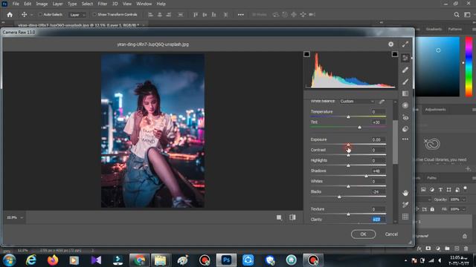
Task: Toggle grid overlay icon in Camera Raw
Action: 405,217
